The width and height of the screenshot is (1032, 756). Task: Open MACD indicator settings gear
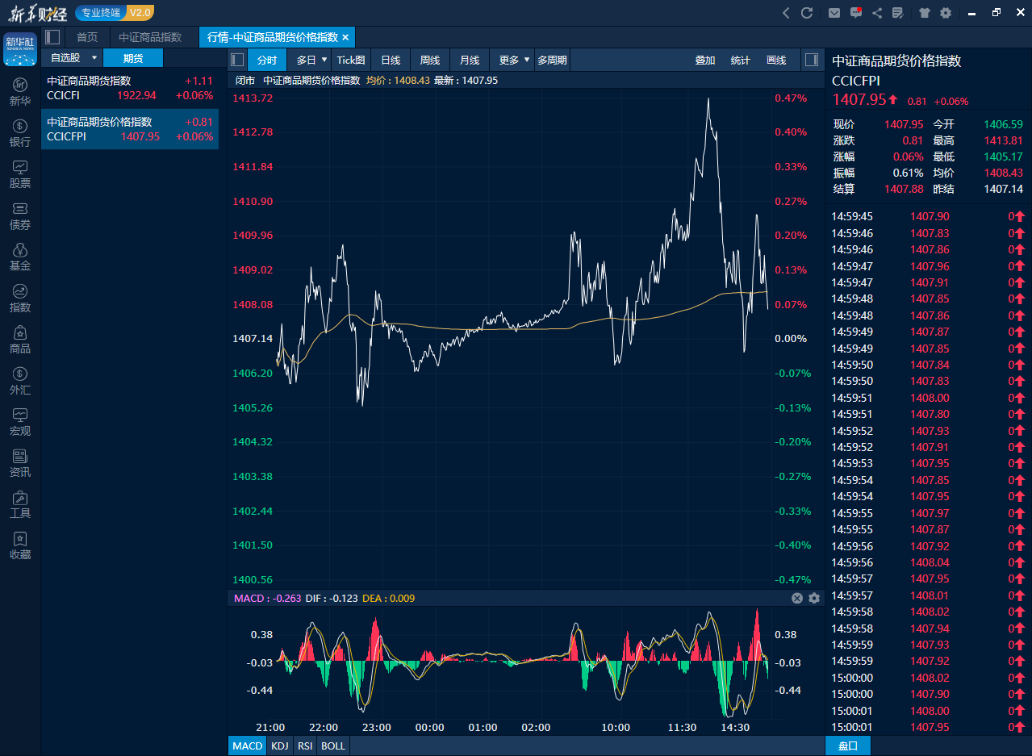[x=813, y=598]
